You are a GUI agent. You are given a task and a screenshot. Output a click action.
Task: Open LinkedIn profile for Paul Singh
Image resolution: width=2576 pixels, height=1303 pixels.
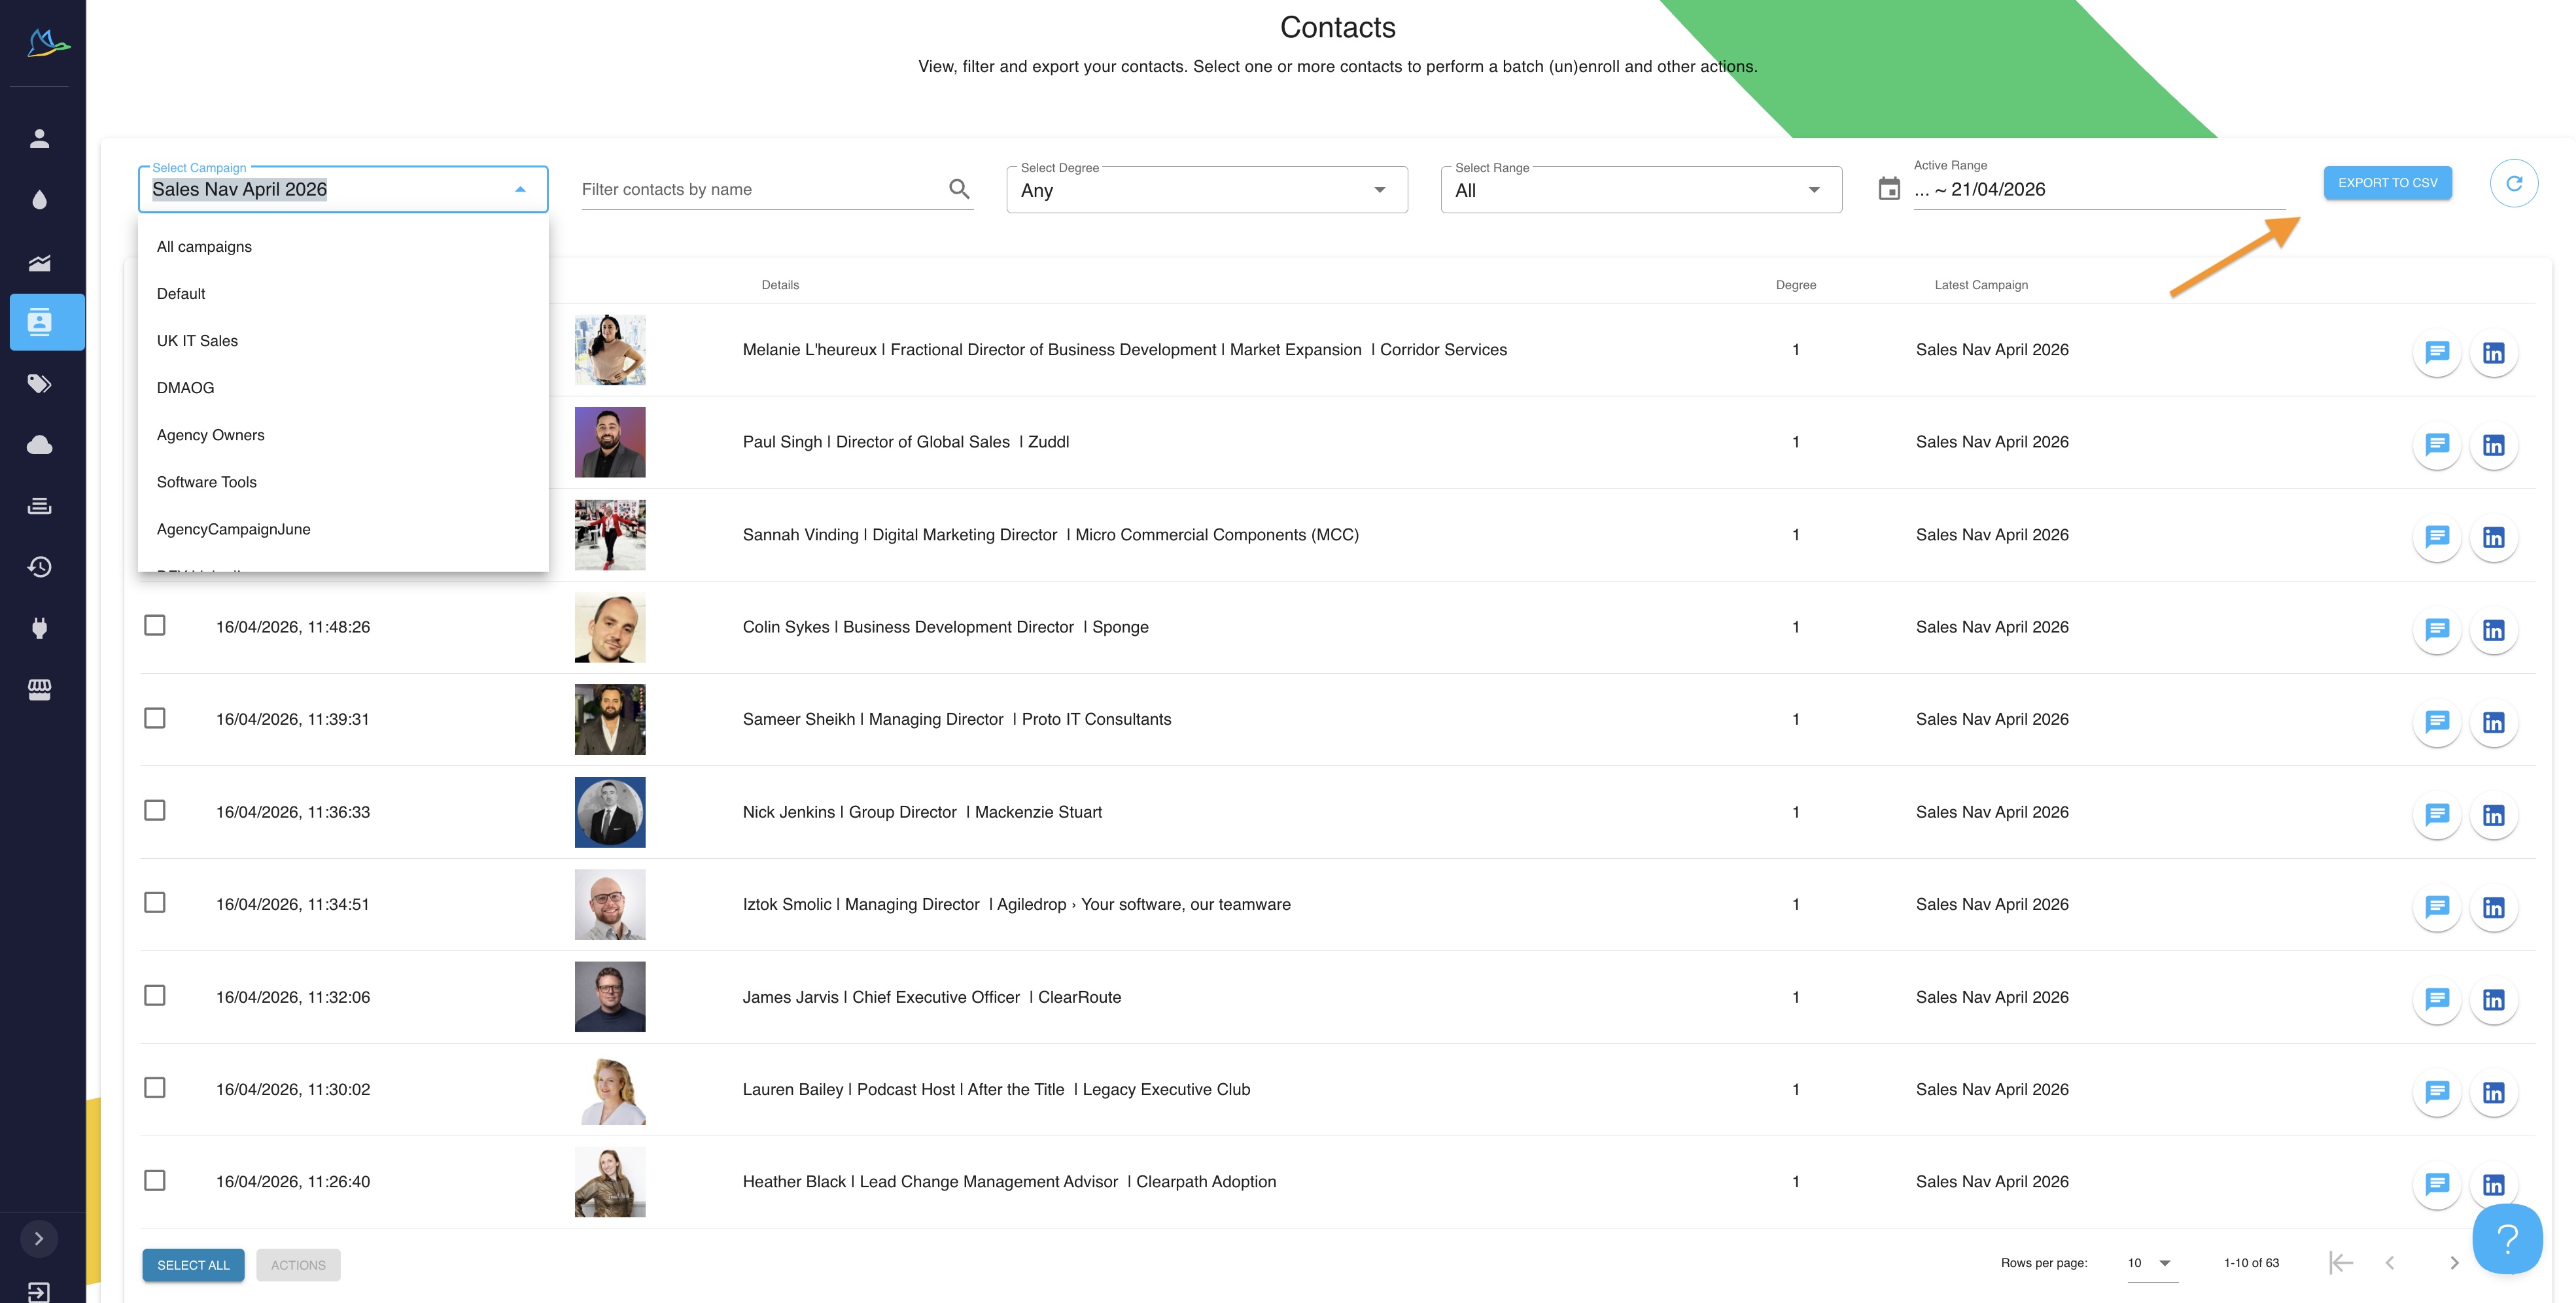pyautogui.click(x=2493, y=445)
